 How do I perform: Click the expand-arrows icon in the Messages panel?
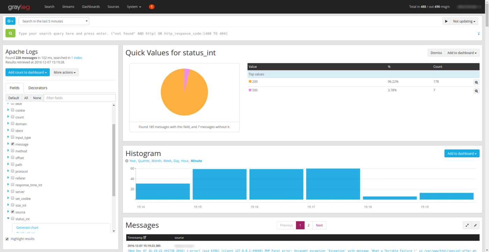[x=467, y=226]
